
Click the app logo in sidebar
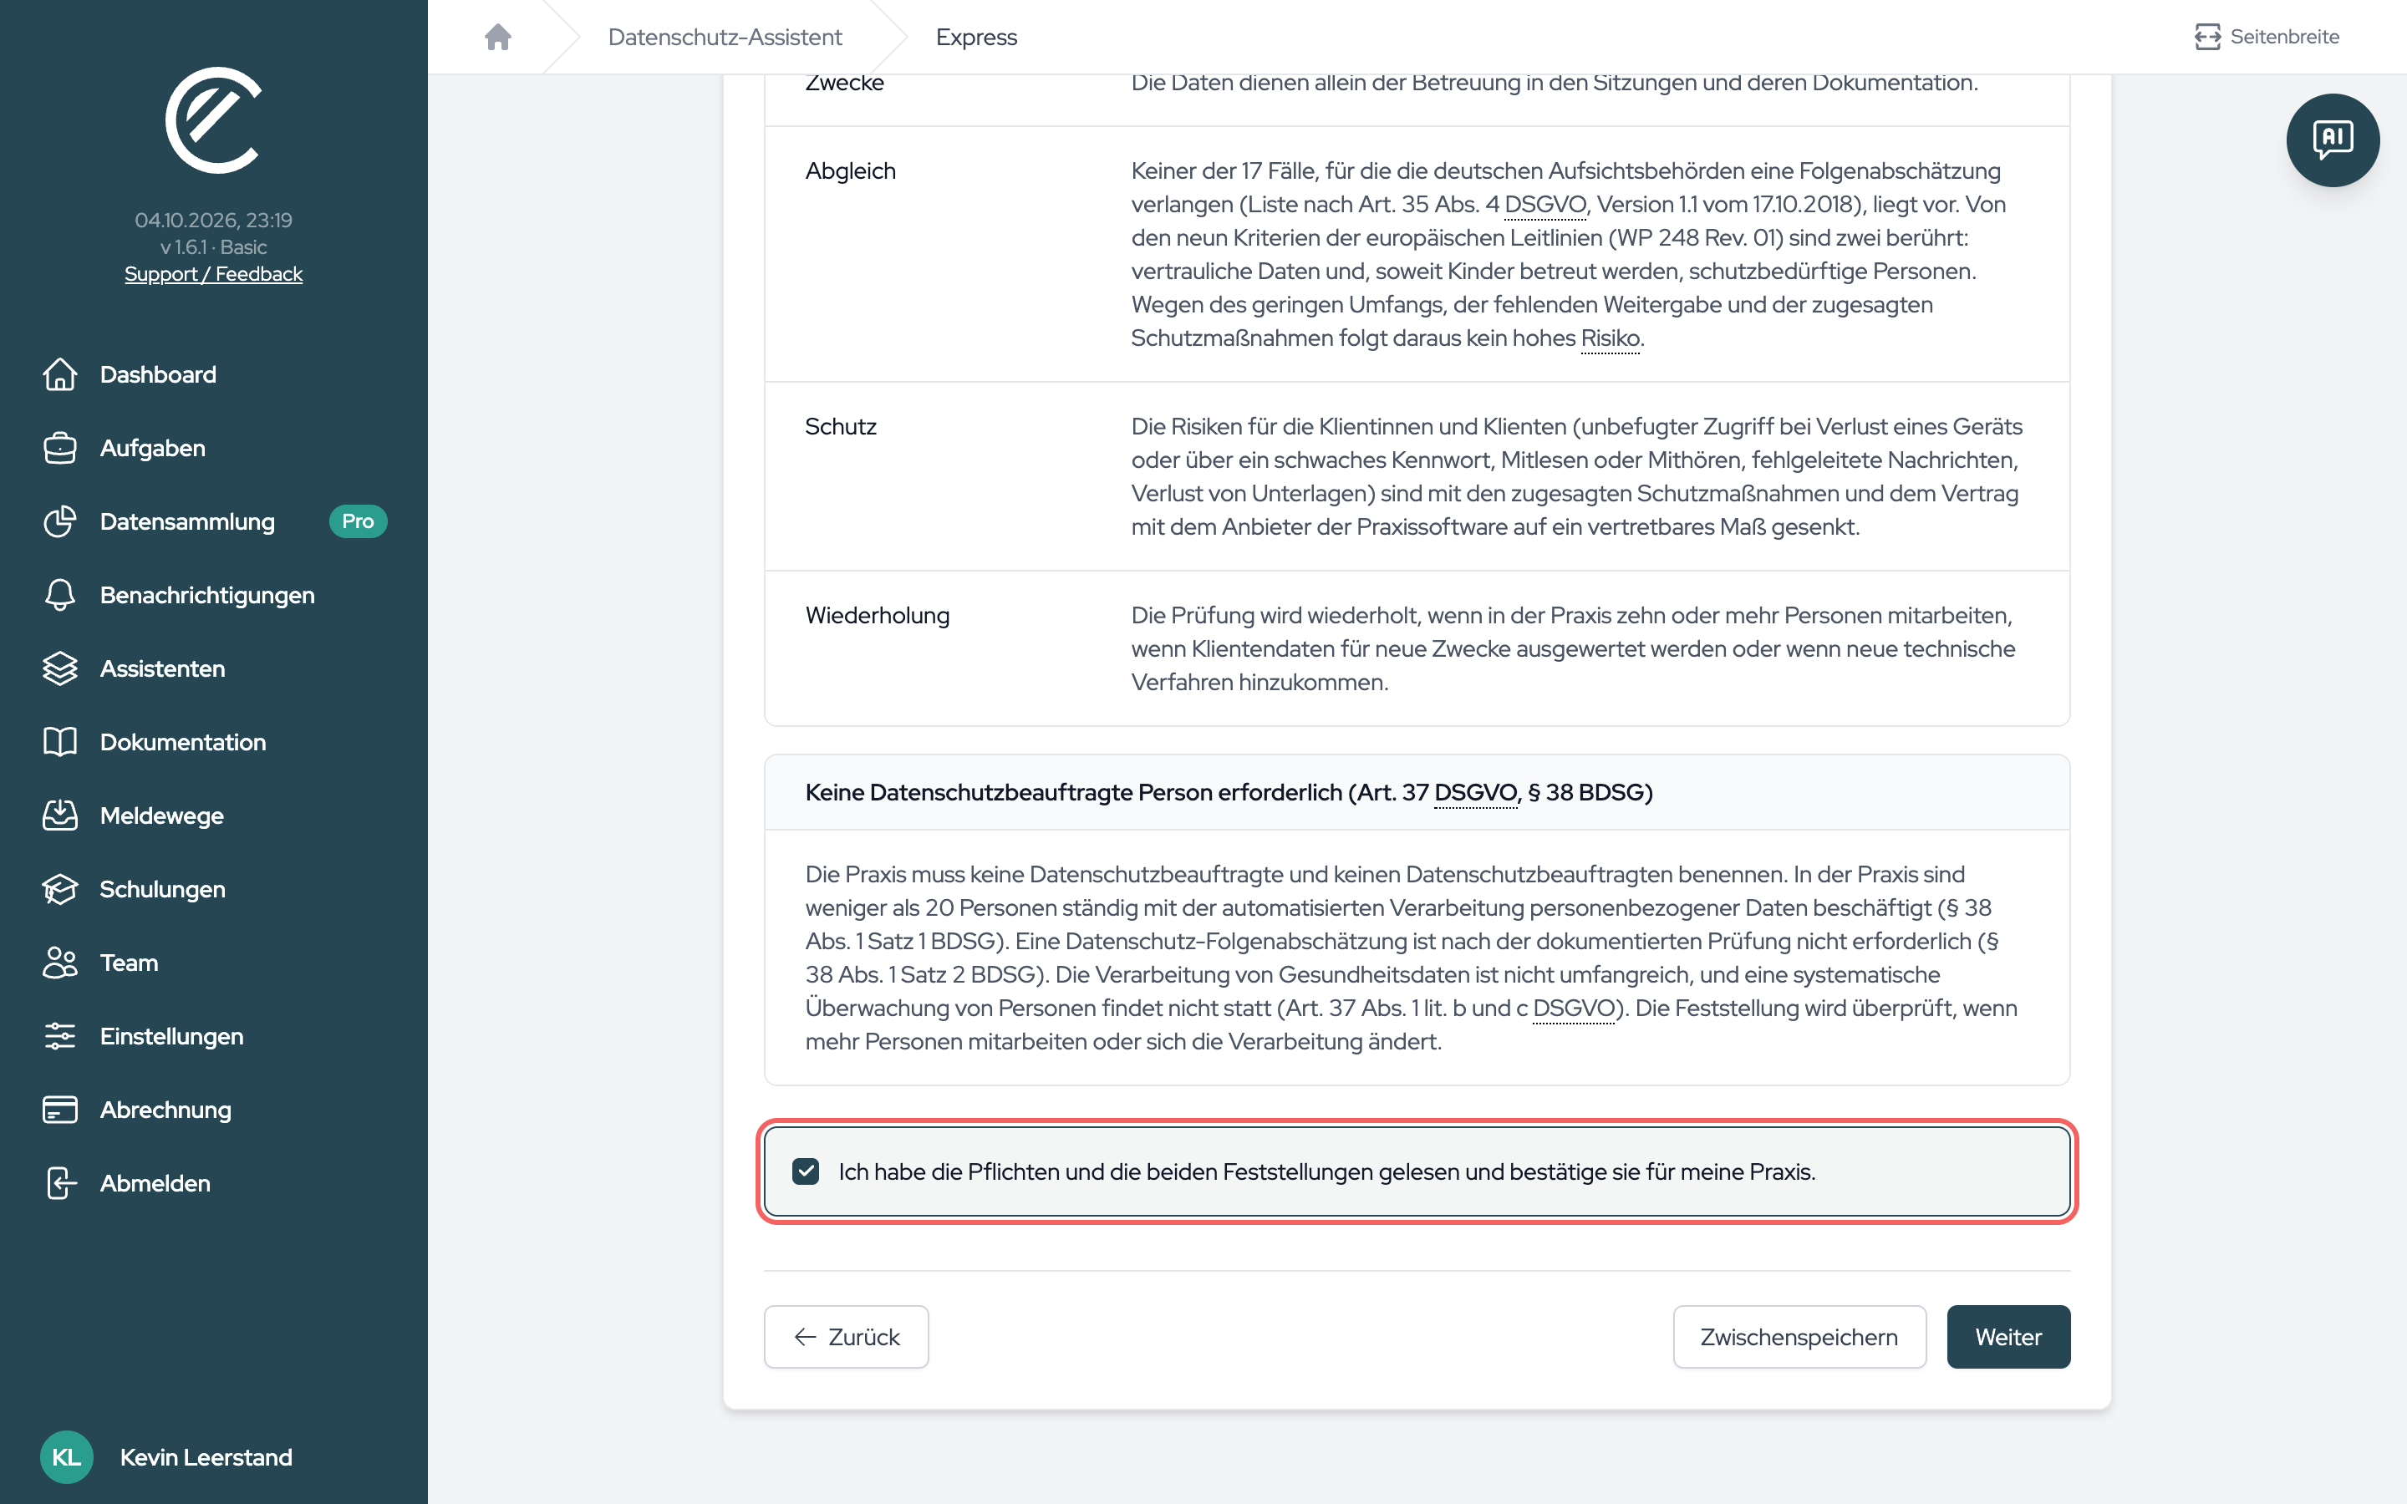tap(213, 120)
